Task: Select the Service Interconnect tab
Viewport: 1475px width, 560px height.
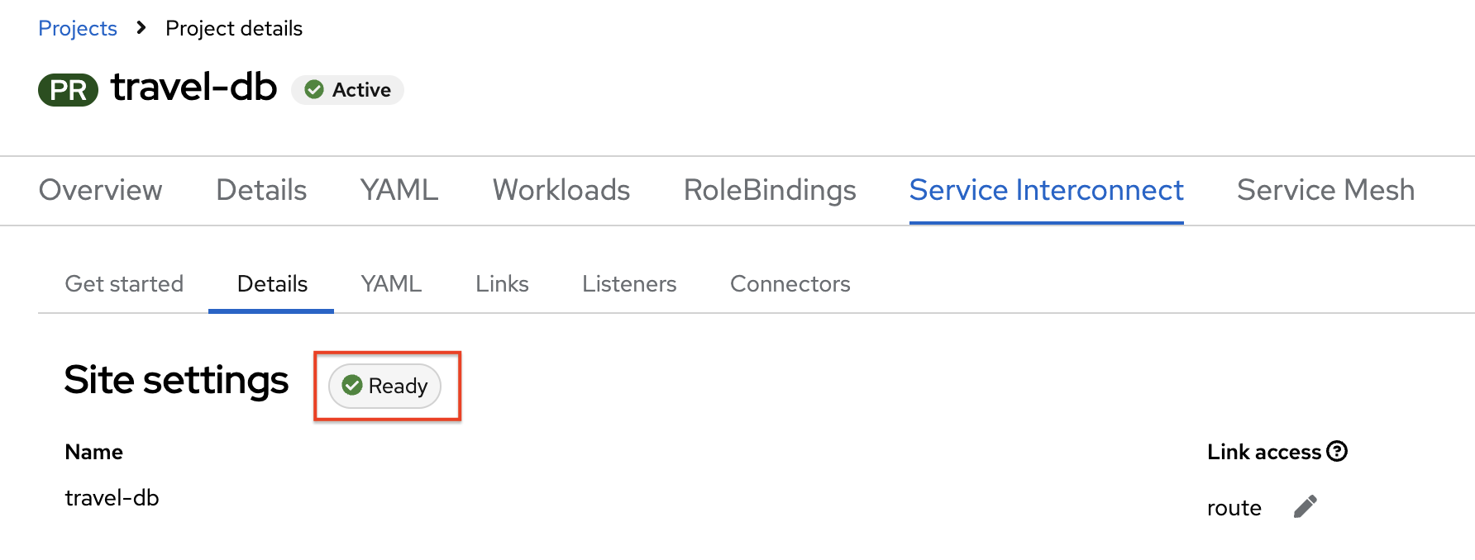Action: pos(1047,190)
